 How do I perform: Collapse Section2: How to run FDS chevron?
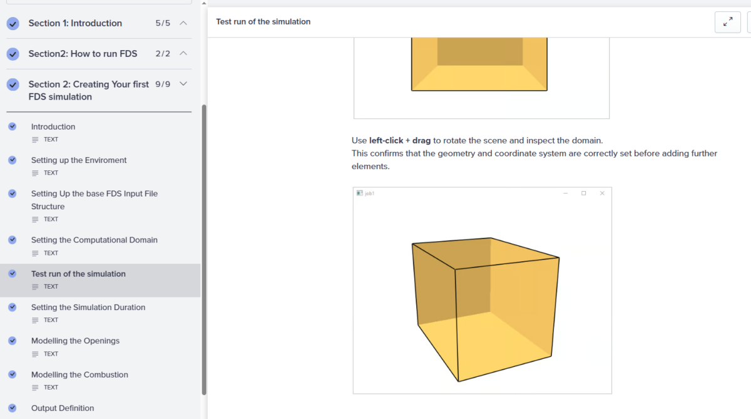(183, 54)
